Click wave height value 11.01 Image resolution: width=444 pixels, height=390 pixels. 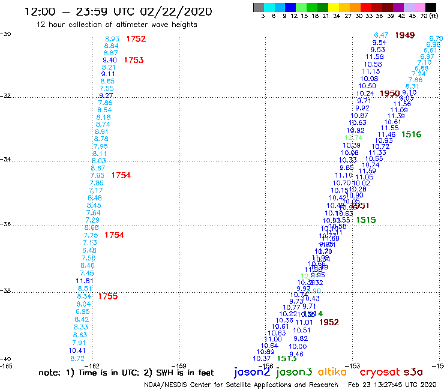304,322
